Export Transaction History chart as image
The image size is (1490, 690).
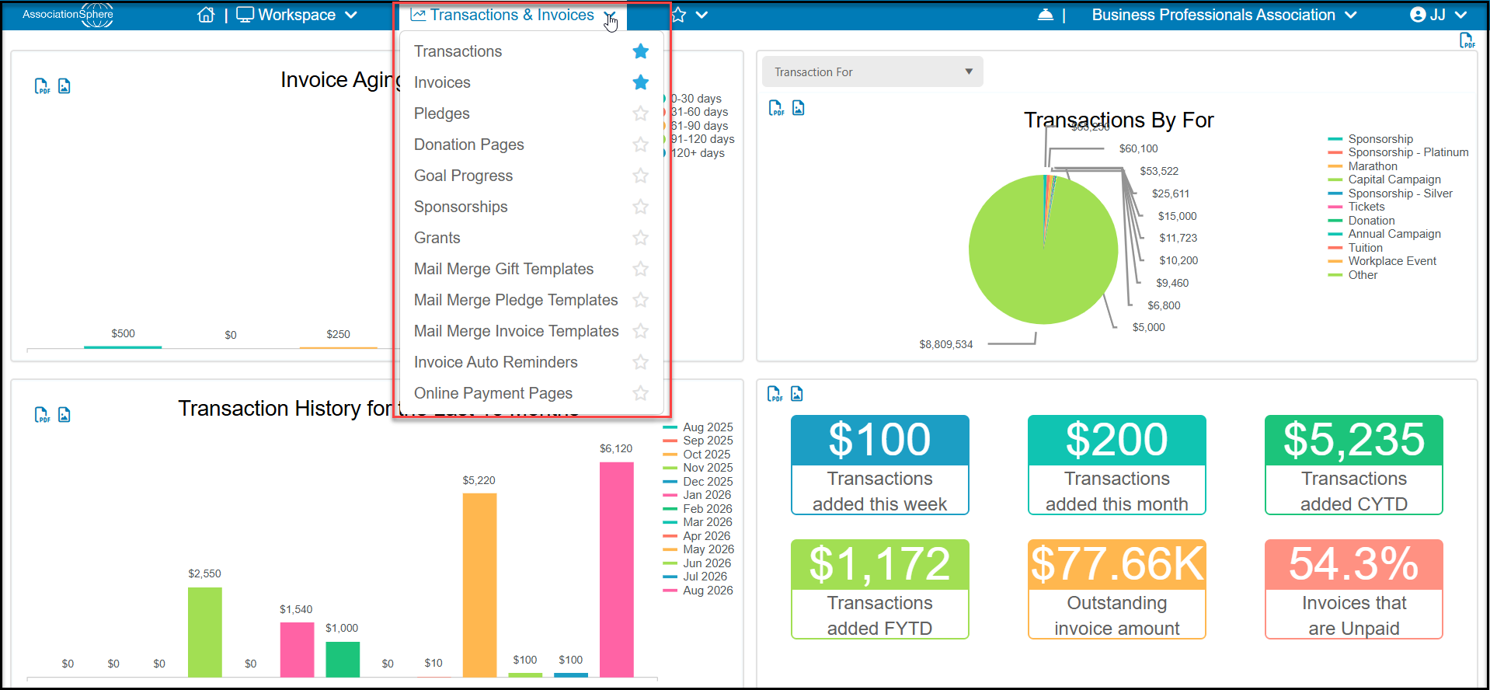[64, 415]
